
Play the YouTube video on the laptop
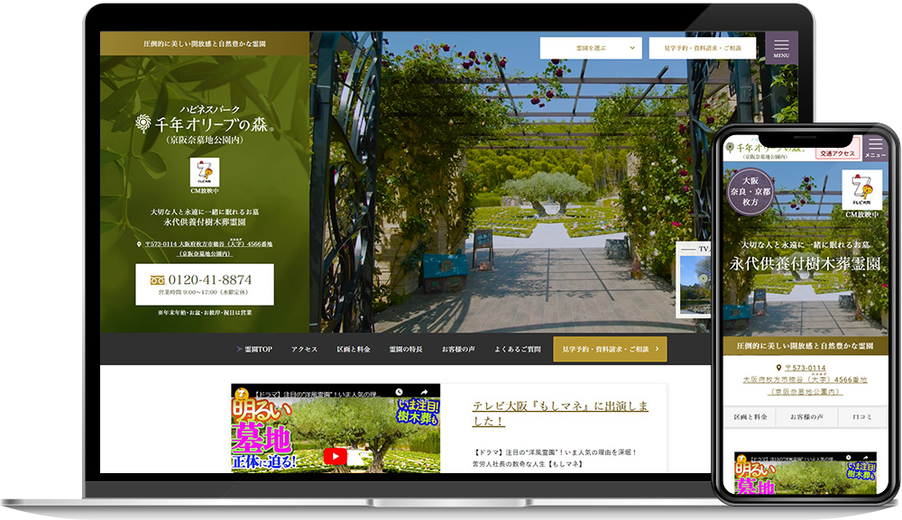(x=335, y=456)
